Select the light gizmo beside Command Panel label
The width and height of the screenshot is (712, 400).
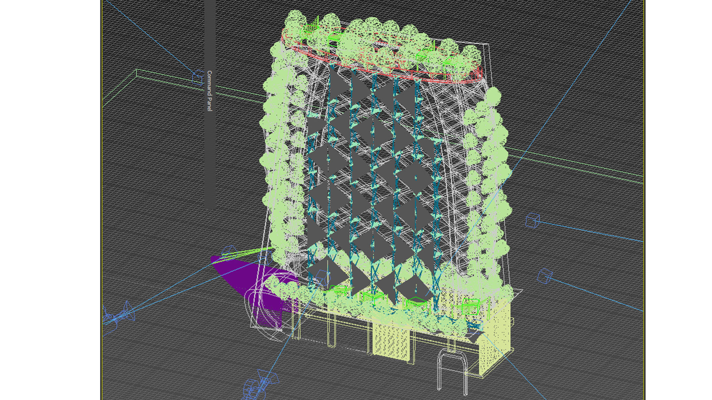coord(198,77)
